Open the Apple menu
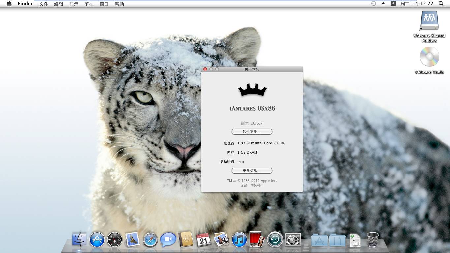This screenshot has height=253, width=450. [9, 4]
